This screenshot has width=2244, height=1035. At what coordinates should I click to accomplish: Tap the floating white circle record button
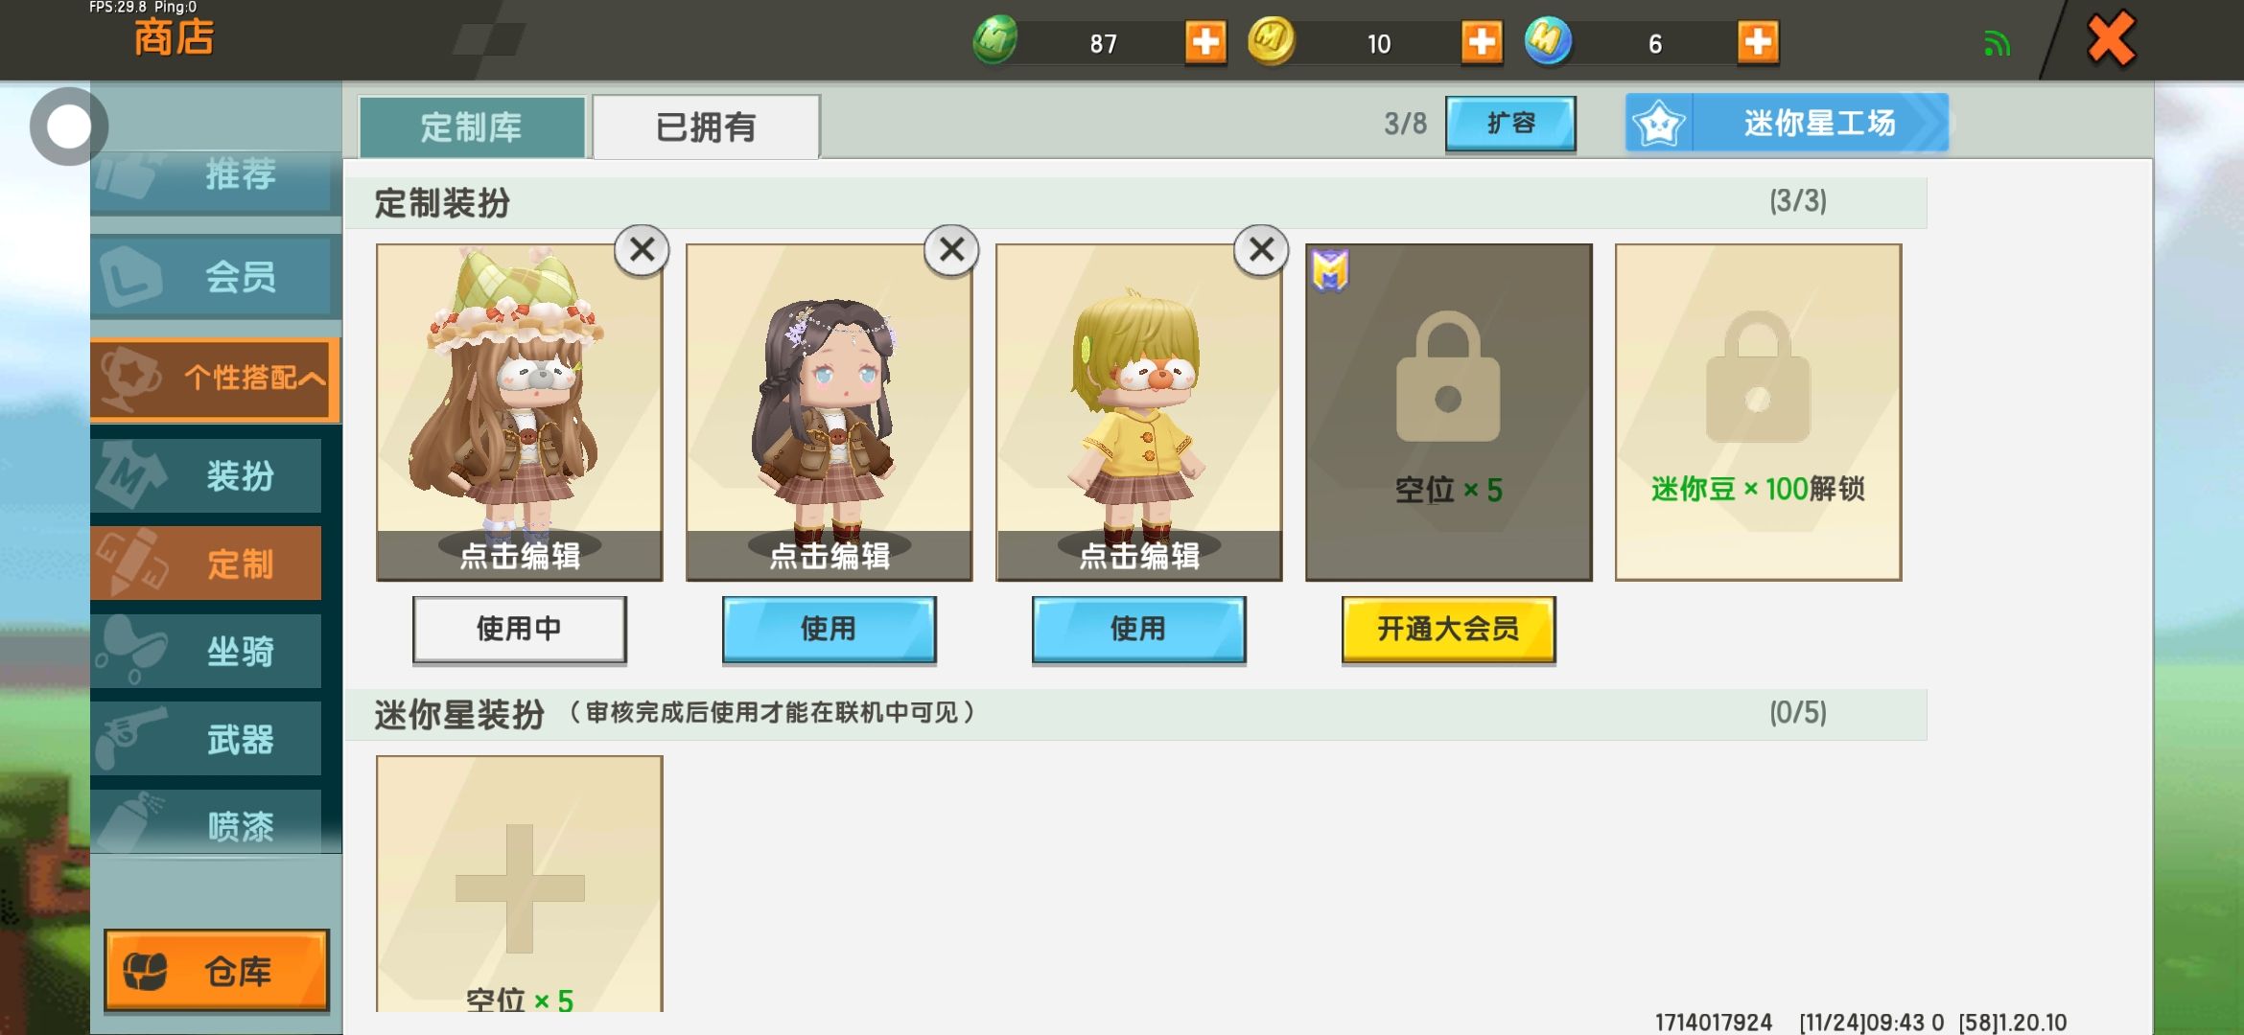click(x=68, y=126)
